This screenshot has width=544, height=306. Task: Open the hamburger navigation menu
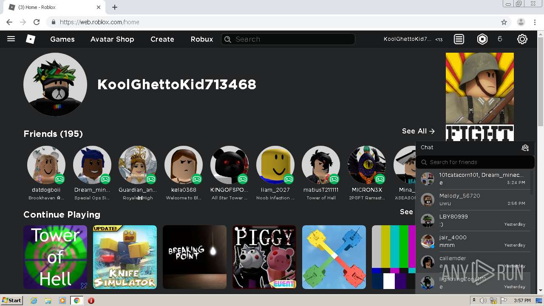click(x=11, y=39)
